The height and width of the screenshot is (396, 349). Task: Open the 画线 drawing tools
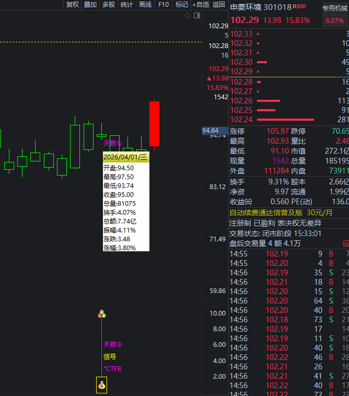[145, 5]
